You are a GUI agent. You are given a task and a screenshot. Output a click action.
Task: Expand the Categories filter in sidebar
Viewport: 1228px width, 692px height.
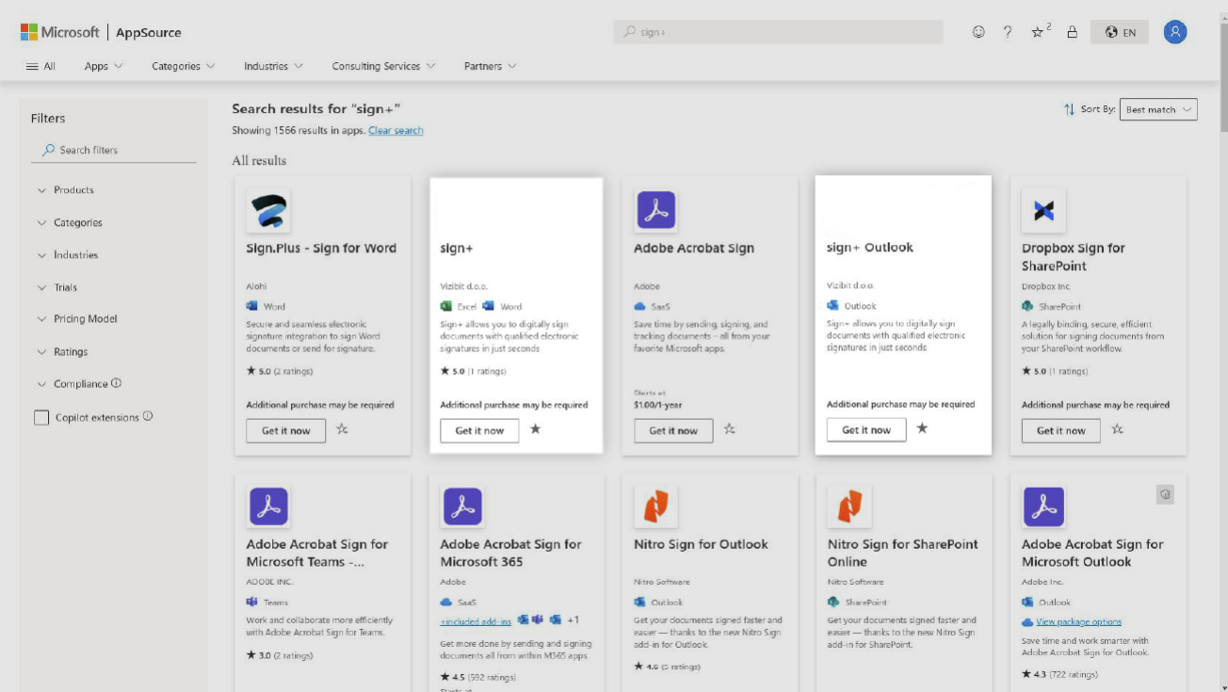pyautogui.click(x=70, y=223)
